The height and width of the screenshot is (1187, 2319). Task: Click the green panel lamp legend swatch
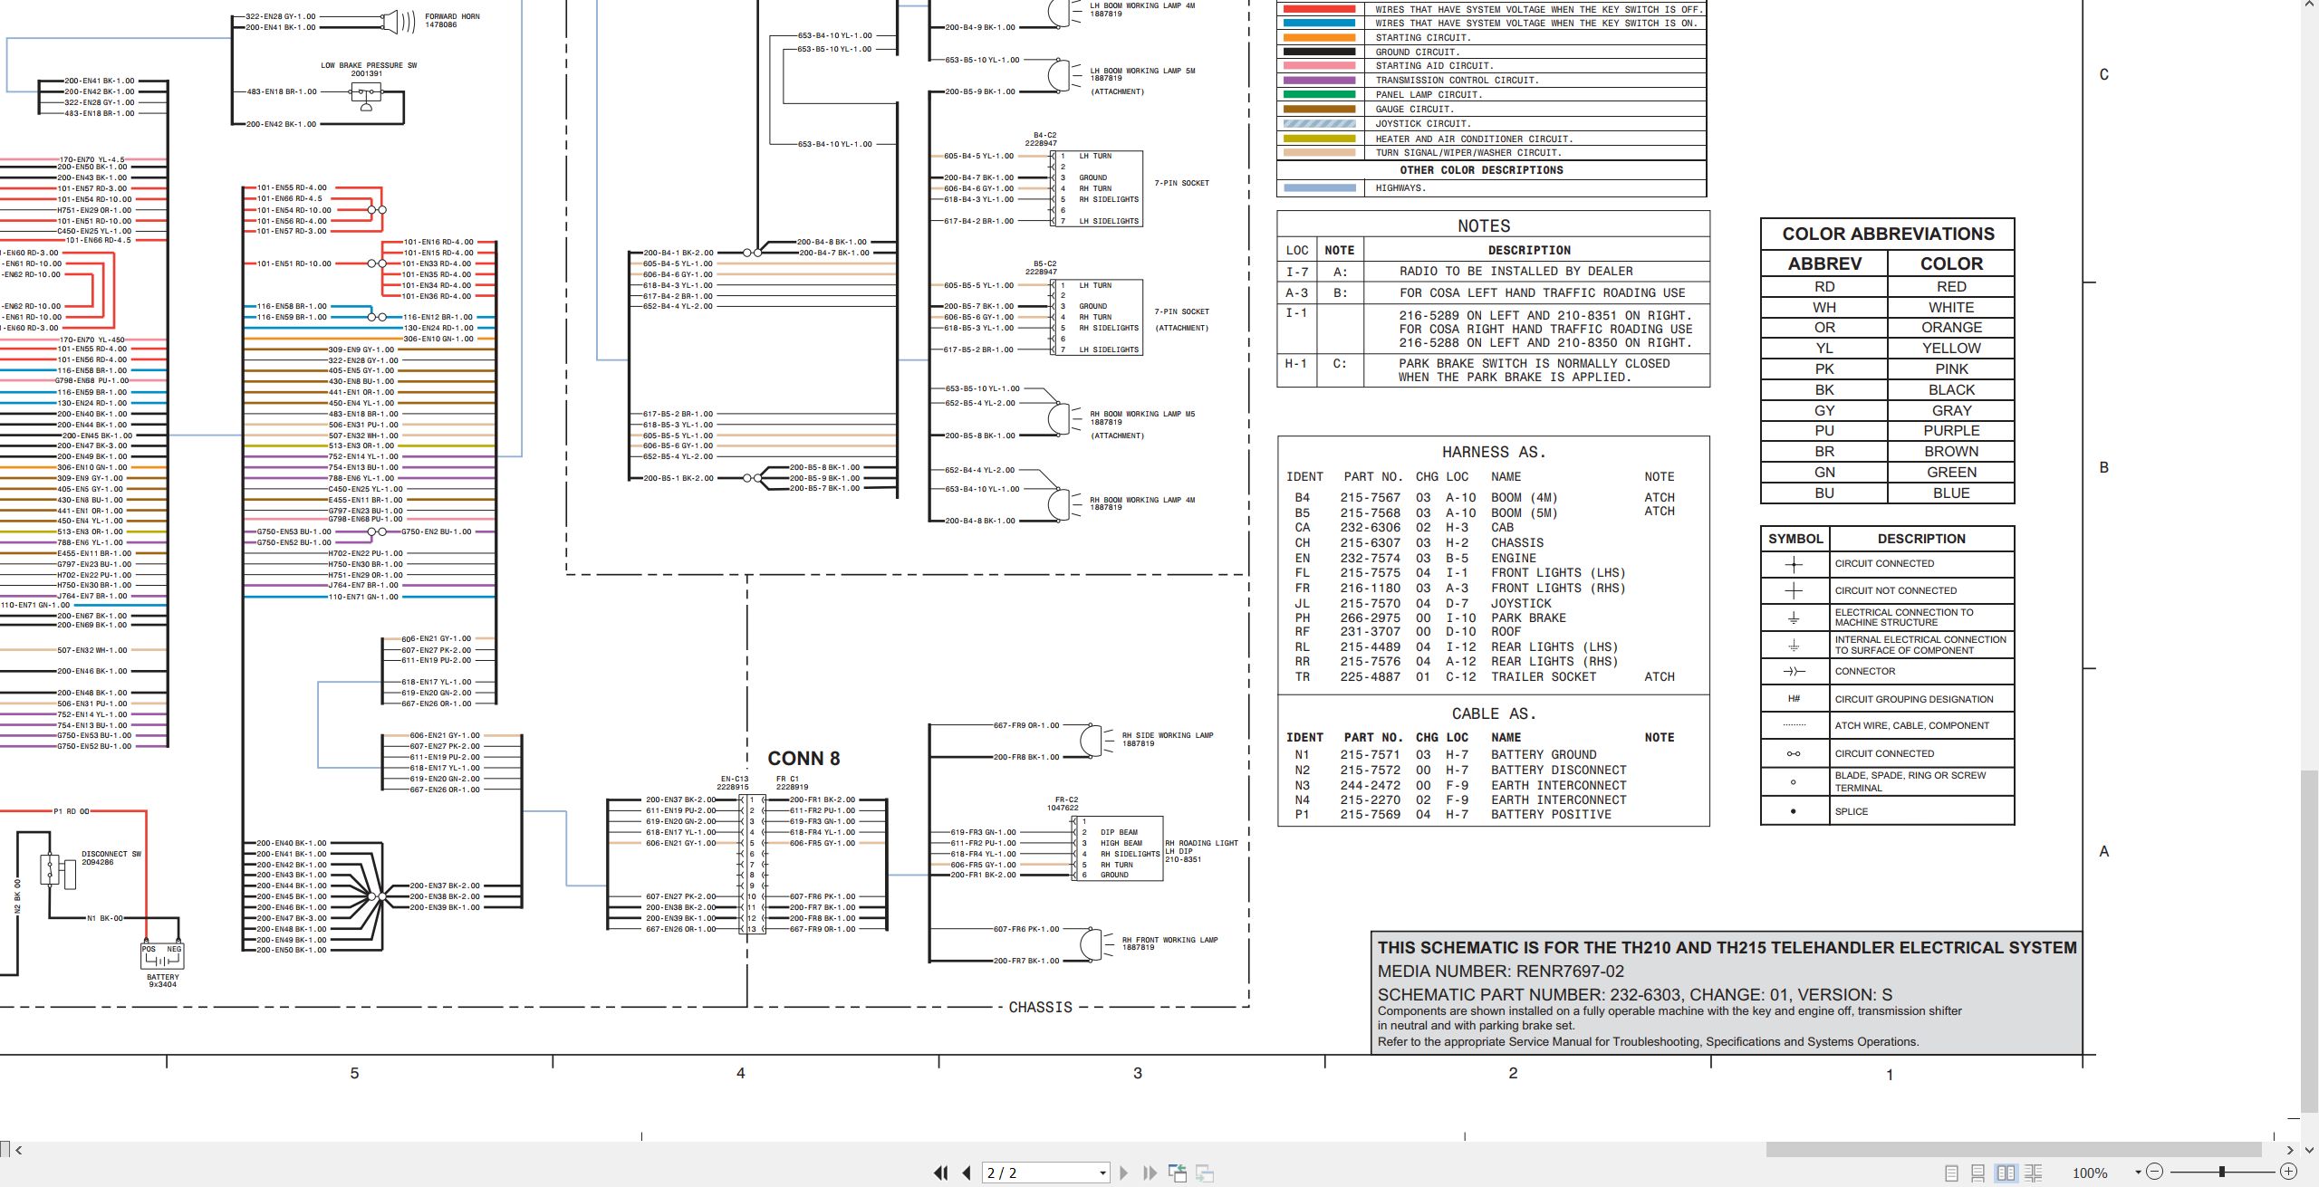click(1319, 94)
